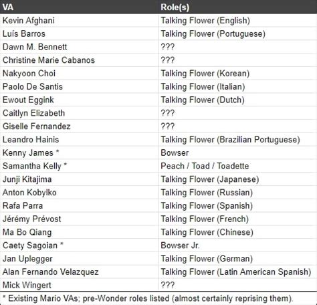This screenshot has width=317, height=305.
Task: Click the Caitlyn Elizabeth name cell
Action: [x=79, y=113]
